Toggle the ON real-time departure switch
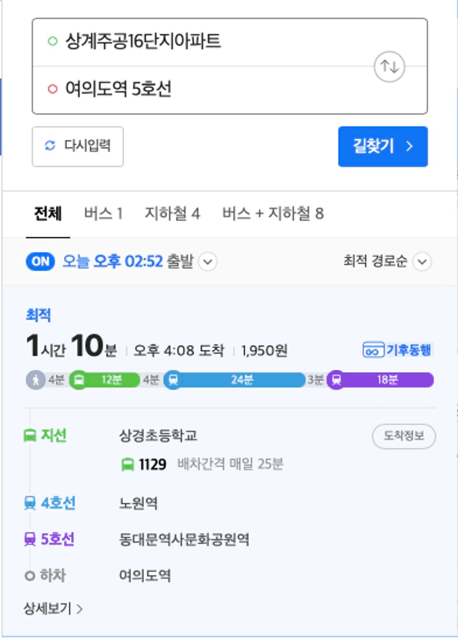The height and width of the screenshot is (638, 458). click(40, 261)
